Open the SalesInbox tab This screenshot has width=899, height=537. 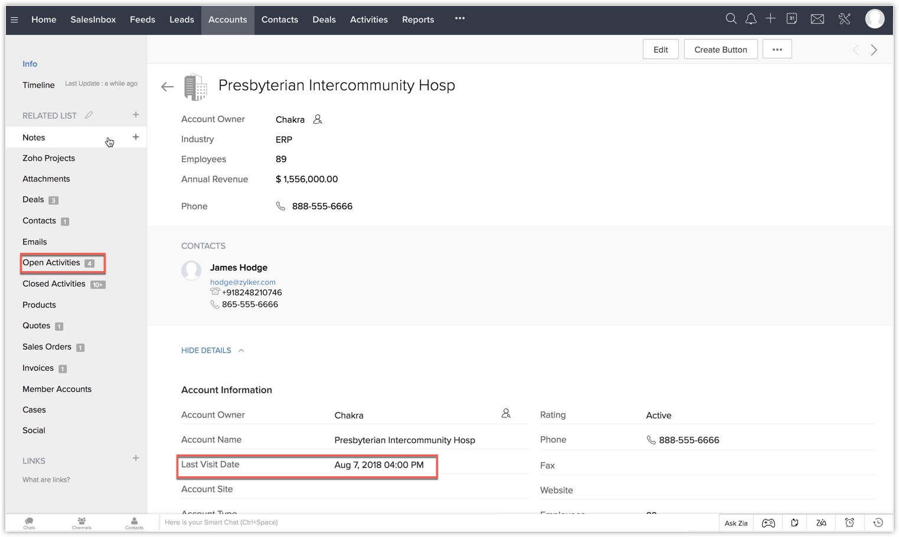[93, 19]
